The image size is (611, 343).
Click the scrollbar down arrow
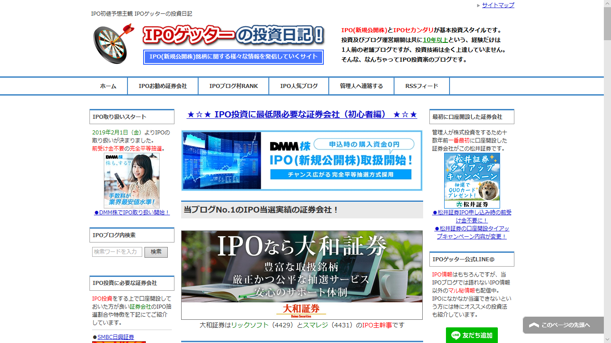click(607, 339)
